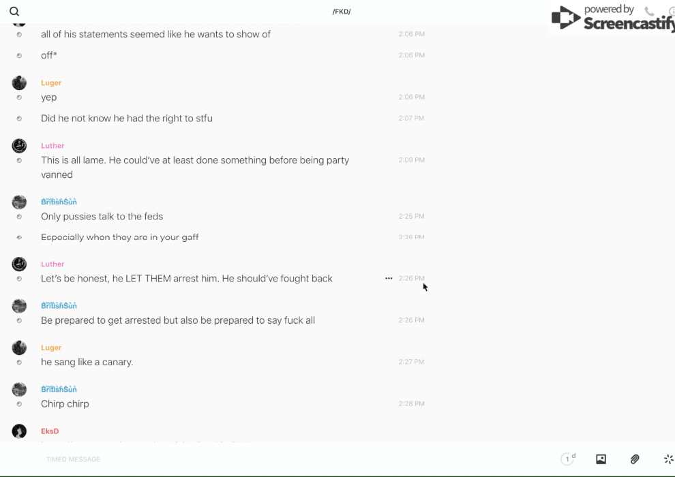The width and height of the screenshot is (675, 477).
Task: Click the status dot beside "Chirp chirp"
Action: click(x=19, y=404)
